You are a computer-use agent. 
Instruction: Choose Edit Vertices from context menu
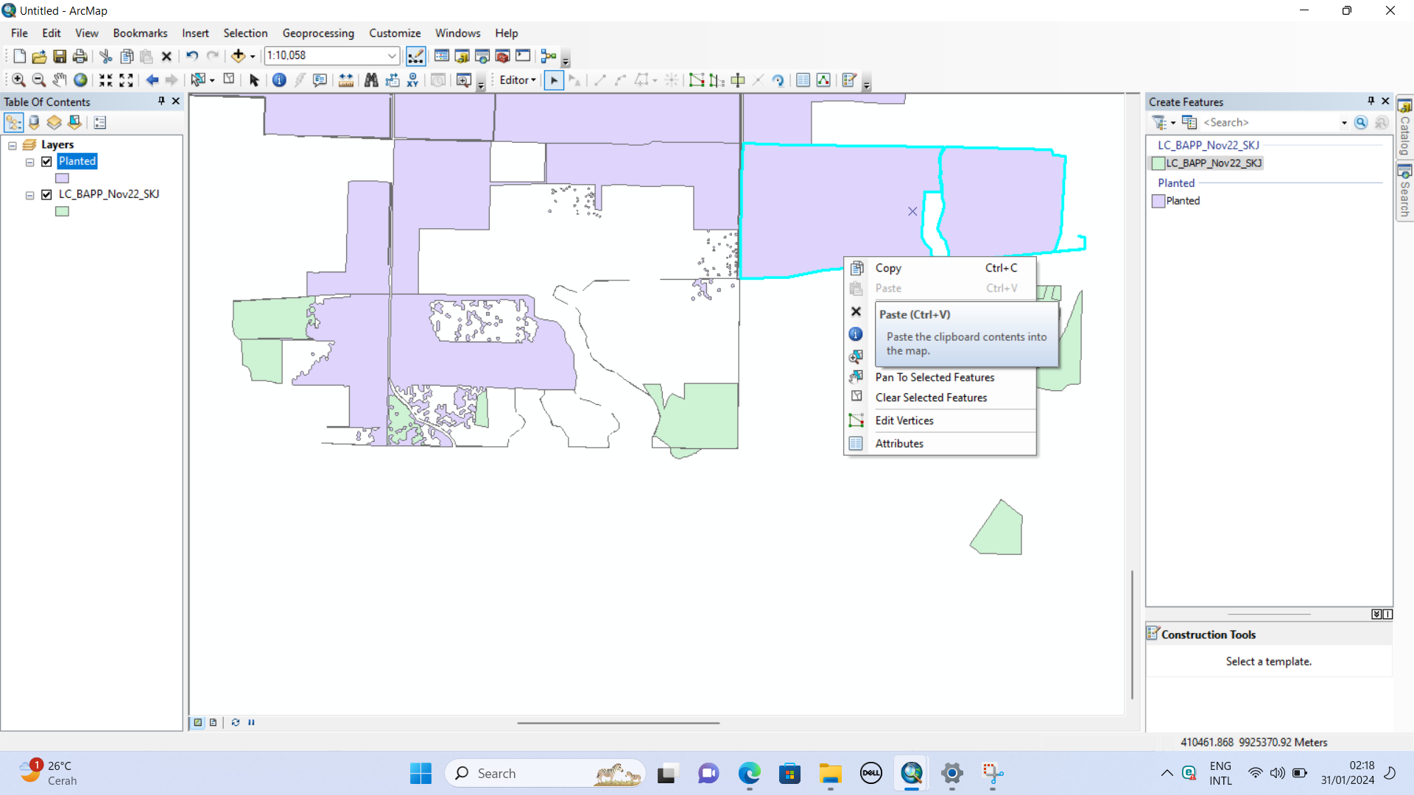tap(904, 420)
